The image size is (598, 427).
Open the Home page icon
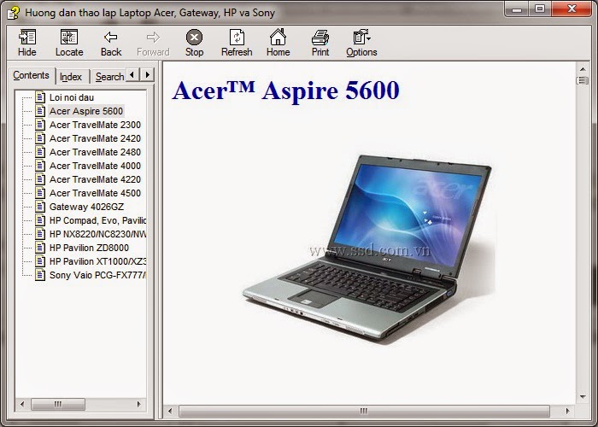(278, 38)
